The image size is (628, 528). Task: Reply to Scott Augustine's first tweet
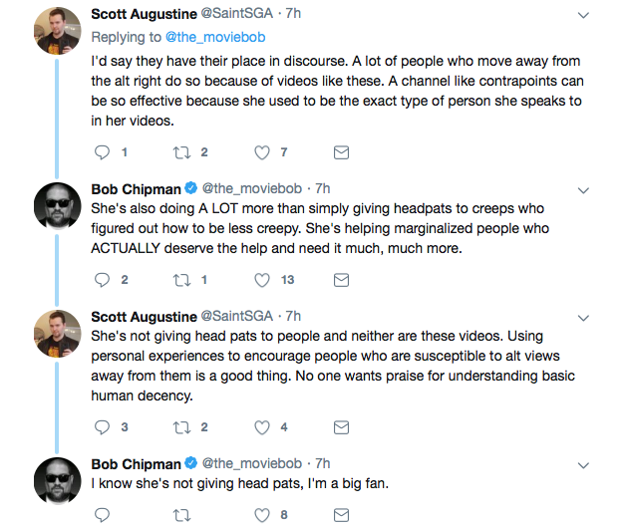(x=102, y=152)
